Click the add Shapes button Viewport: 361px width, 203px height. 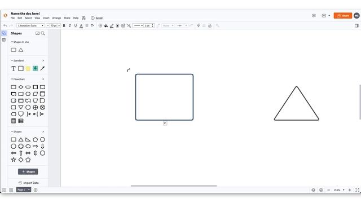(x=28, y=171)
